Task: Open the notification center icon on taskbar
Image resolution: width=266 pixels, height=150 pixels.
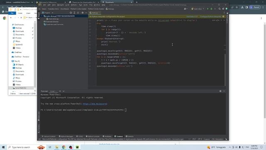Action: pos(261,147)
